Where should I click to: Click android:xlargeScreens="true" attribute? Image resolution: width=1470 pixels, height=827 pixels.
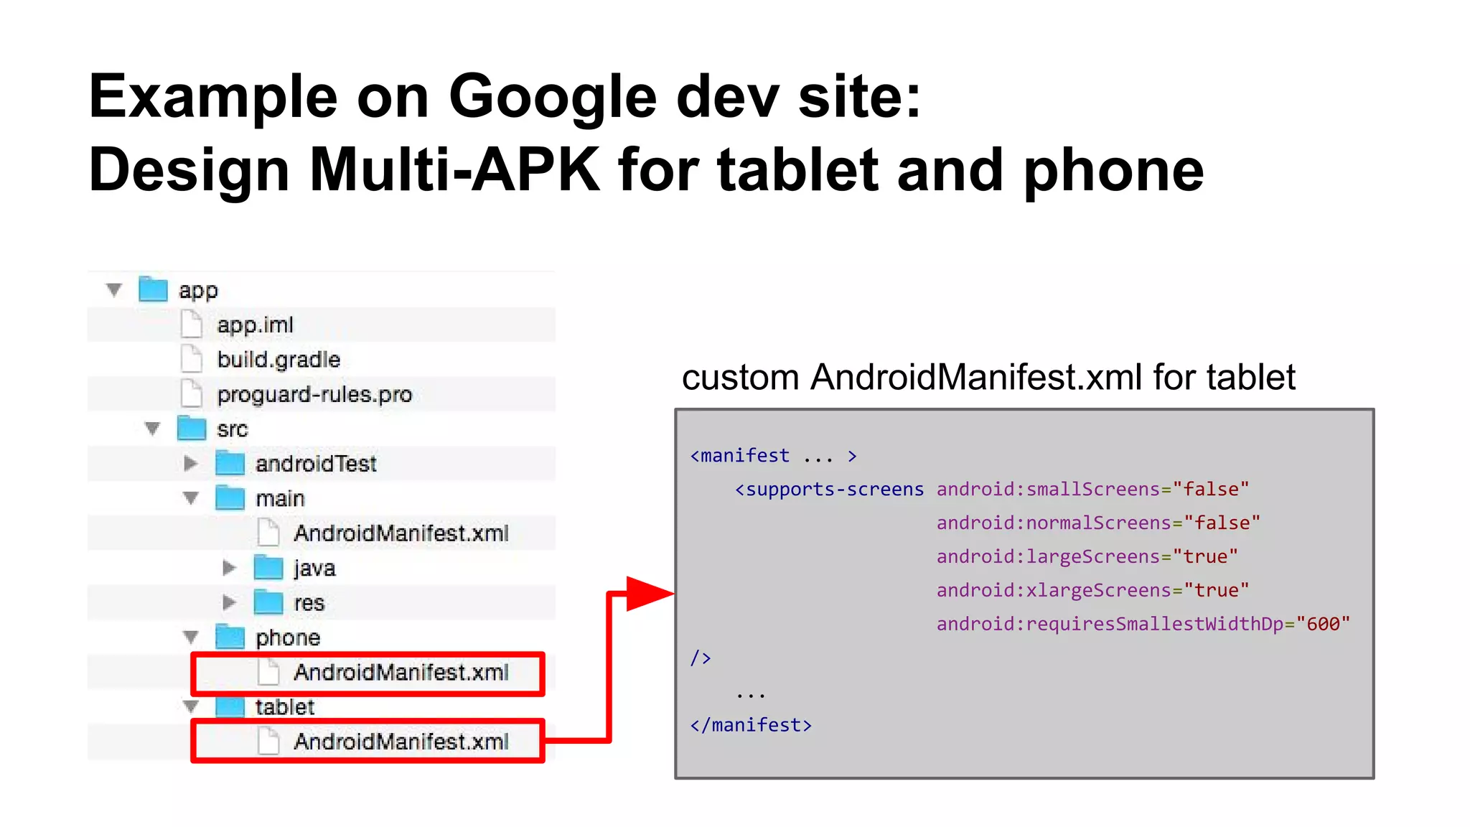(x=1093, y=591)
